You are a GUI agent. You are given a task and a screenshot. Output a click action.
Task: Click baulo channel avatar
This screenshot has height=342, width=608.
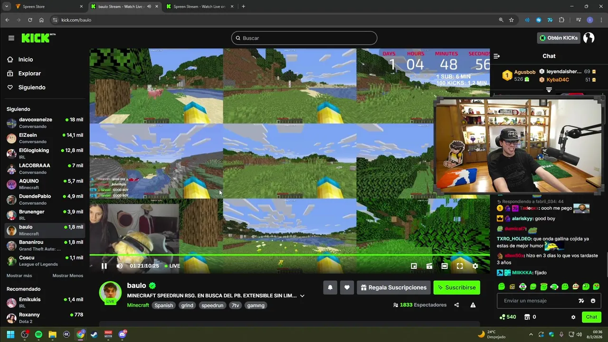point(110,292)
